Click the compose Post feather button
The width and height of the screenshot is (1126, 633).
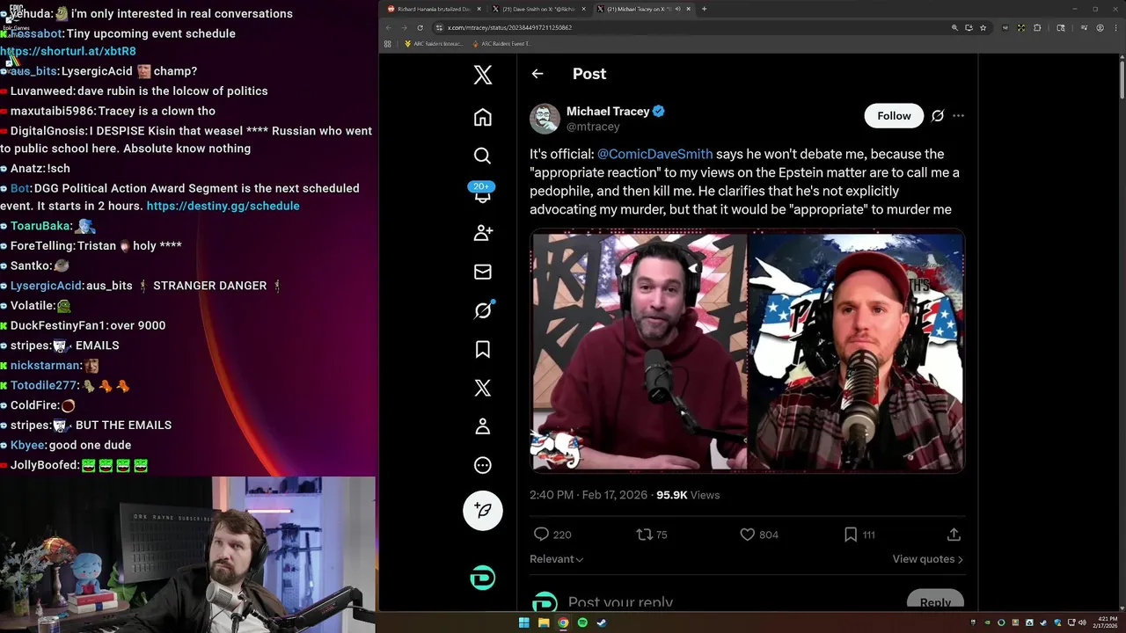pyautogui.click(x=483, y=510)
